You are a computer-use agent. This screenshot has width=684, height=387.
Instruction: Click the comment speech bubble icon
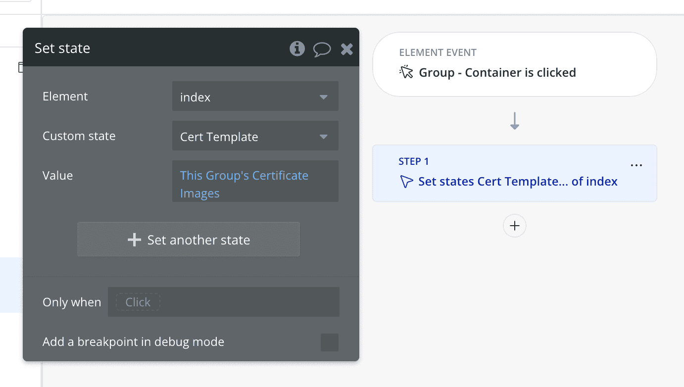(322, 48)
